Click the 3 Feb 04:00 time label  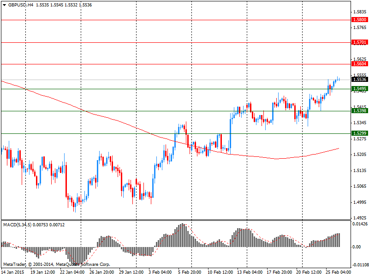[161, 272]
